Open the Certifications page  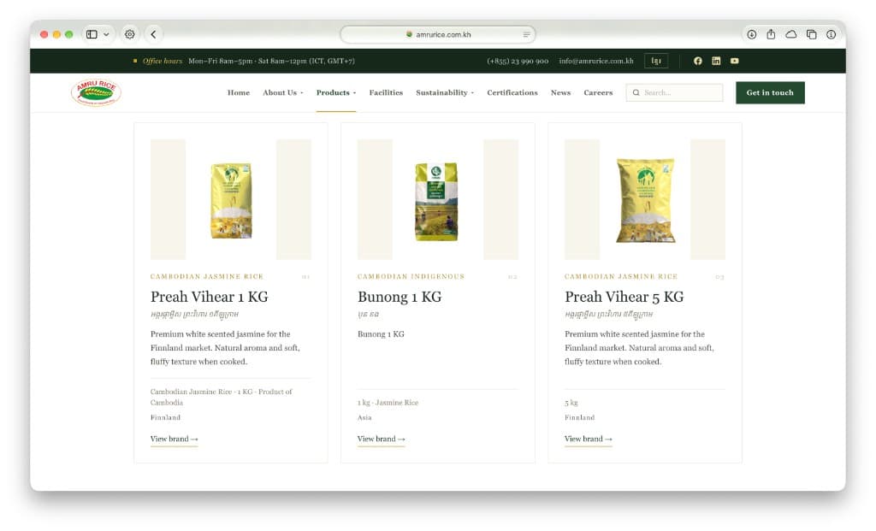click(512, 92)
